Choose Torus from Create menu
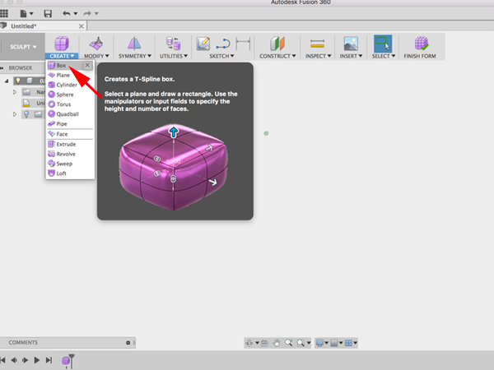The height and width of the screenshot is (370, 494). point(70,104)
